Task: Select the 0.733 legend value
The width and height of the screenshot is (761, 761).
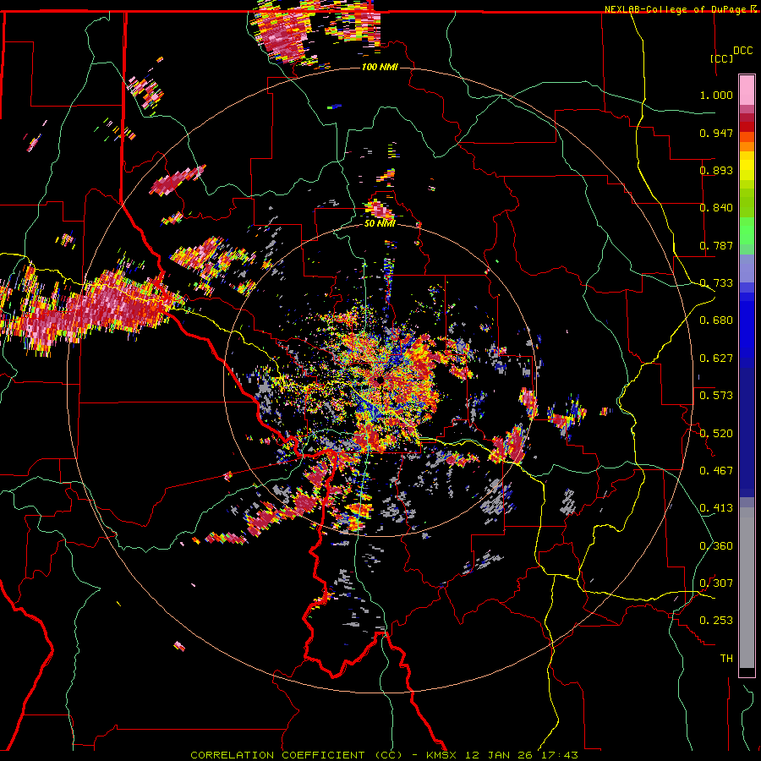Action: coord(716,283)
